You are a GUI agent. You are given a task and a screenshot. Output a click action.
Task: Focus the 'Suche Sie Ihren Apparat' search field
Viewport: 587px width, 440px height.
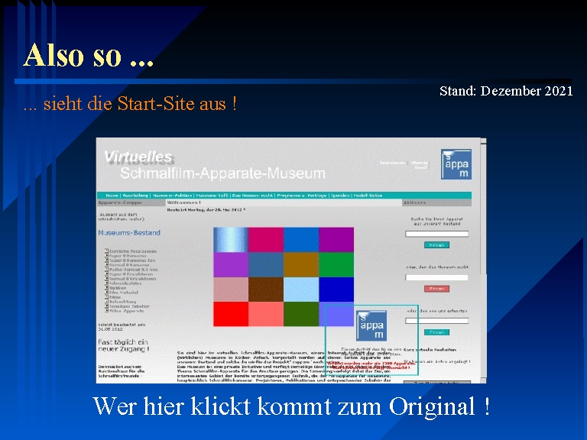pos(436,234)
